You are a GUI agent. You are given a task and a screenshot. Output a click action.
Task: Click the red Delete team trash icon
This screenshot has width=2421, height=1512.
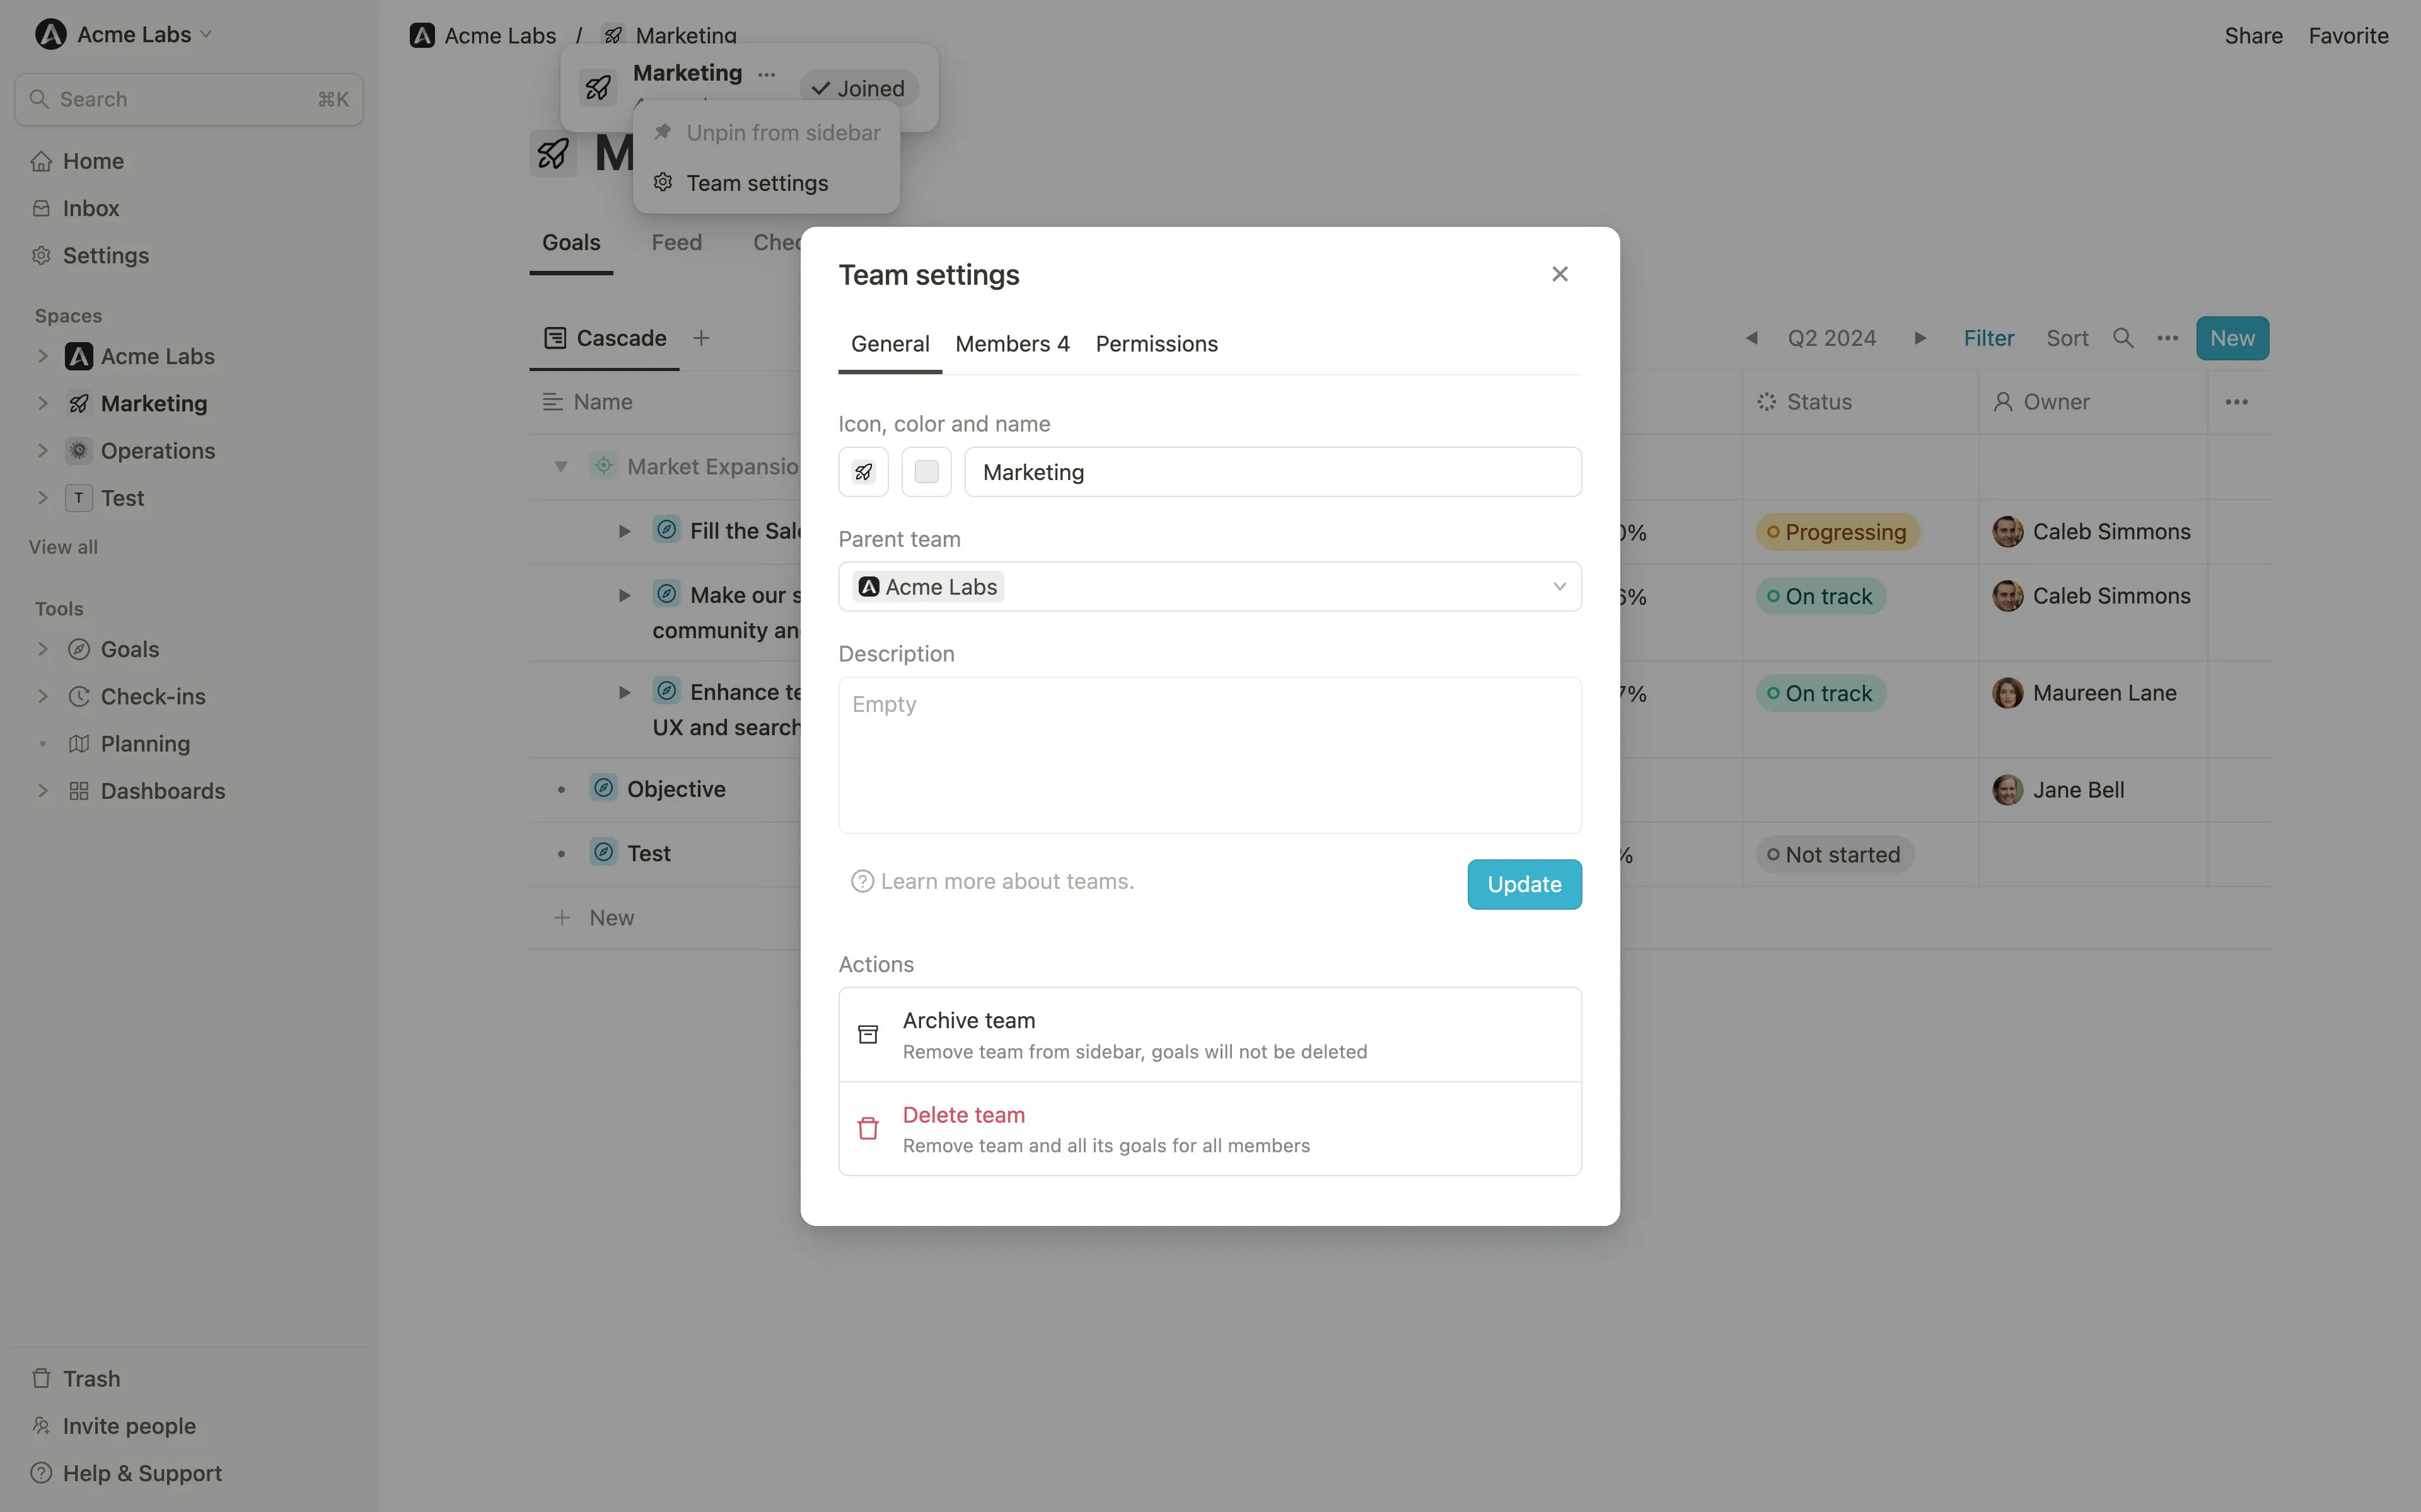868,1128
